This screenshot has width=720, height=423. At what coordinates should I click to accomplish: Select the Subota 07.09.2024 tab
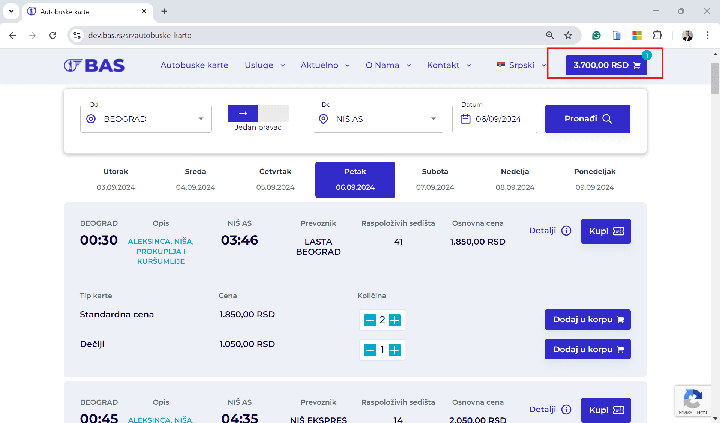(435, 180)
